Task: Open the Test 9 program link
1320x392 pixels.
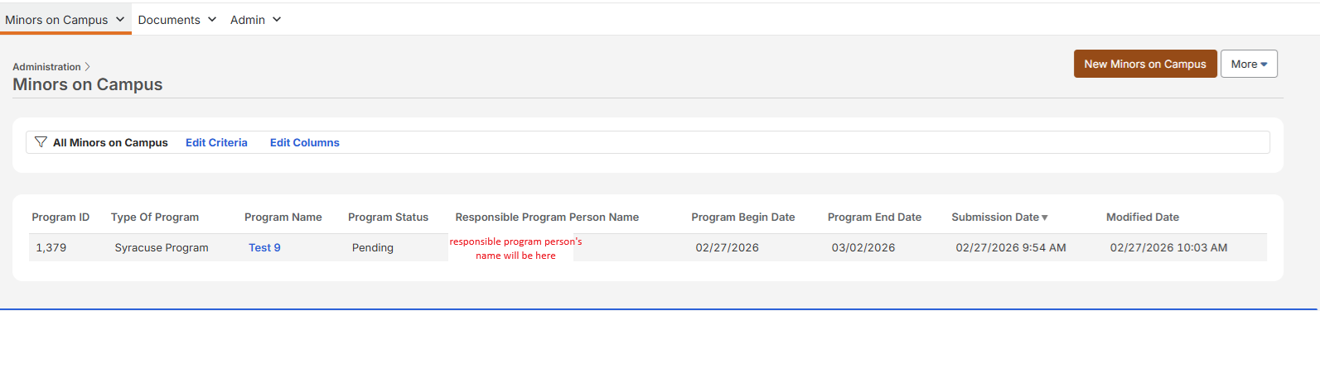Action: (x=264, y=248)
